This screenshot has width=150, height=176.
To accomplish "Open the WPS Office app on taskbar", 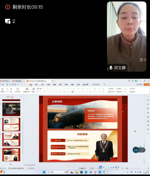I will [x=95, y=172].
